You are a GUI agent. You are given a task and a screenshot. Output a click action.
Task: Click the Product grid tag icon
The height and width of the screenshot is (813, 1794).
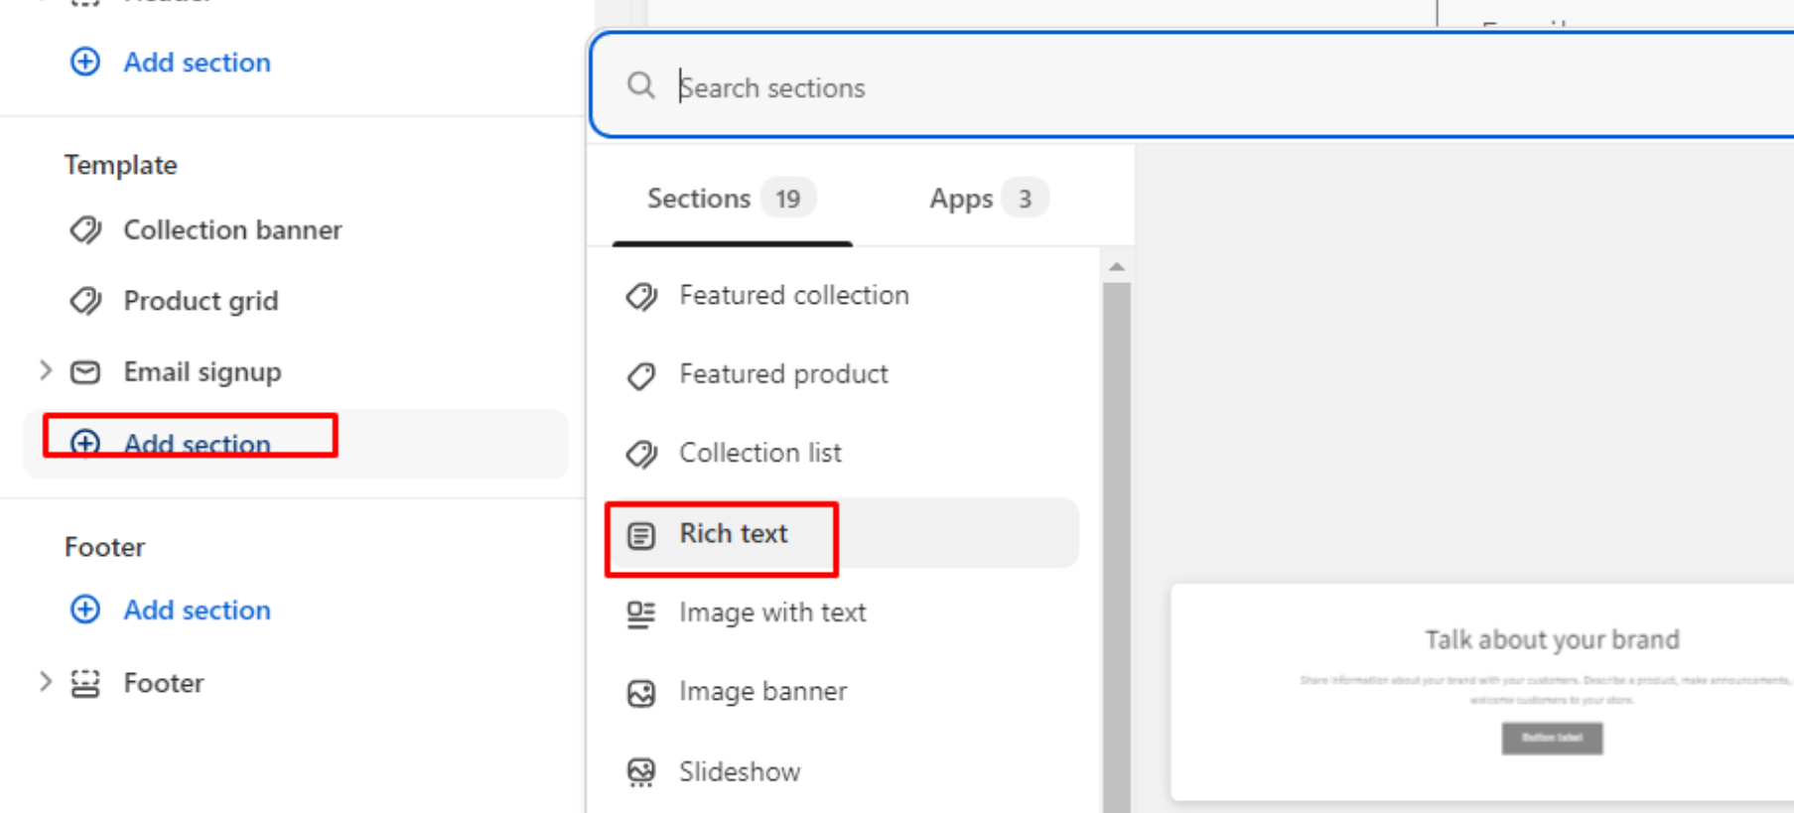[x=85, y=301]
